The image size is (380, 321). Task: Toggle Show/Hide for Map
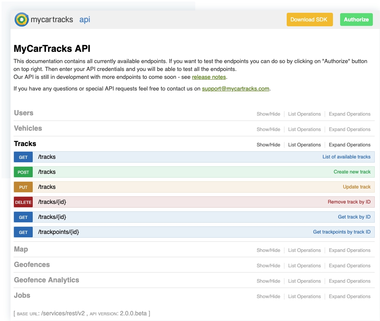[x=268, y=250]
